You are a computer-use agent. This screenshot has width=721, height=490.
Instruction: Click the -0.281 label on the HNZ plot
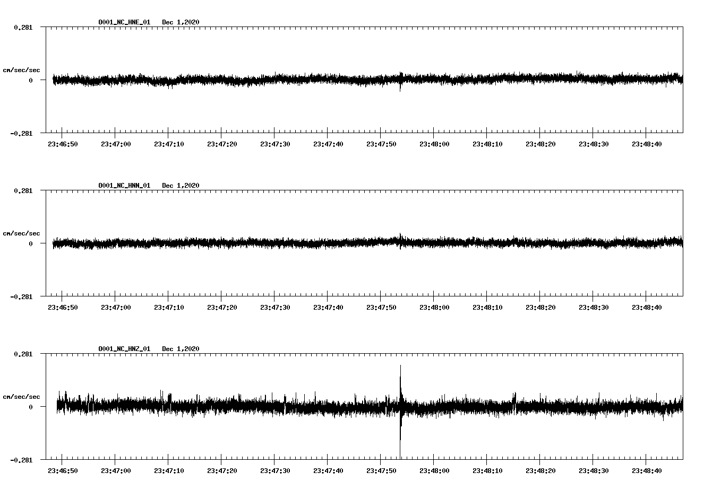[x=22, y=460]
